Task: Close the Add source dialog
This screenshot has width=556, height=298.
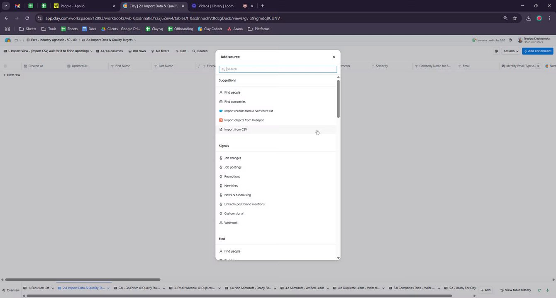Action: 334,57
